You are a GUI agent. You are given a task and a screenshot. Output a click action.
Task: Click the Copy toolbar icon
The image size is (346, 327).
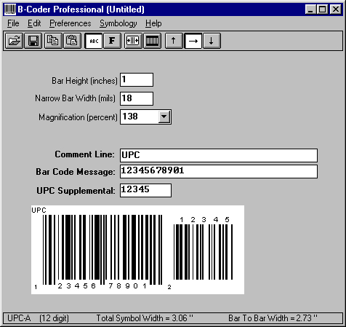[x=53, y=41]
